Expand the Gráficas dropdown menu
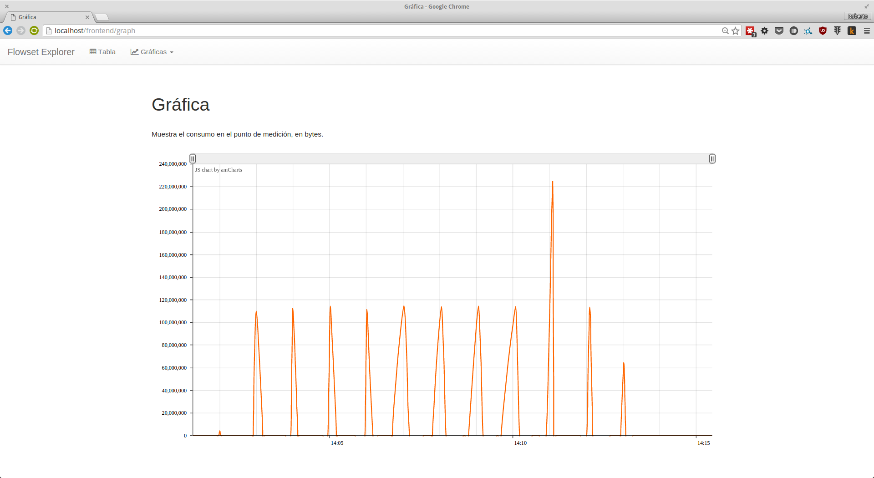 (152, 52)
